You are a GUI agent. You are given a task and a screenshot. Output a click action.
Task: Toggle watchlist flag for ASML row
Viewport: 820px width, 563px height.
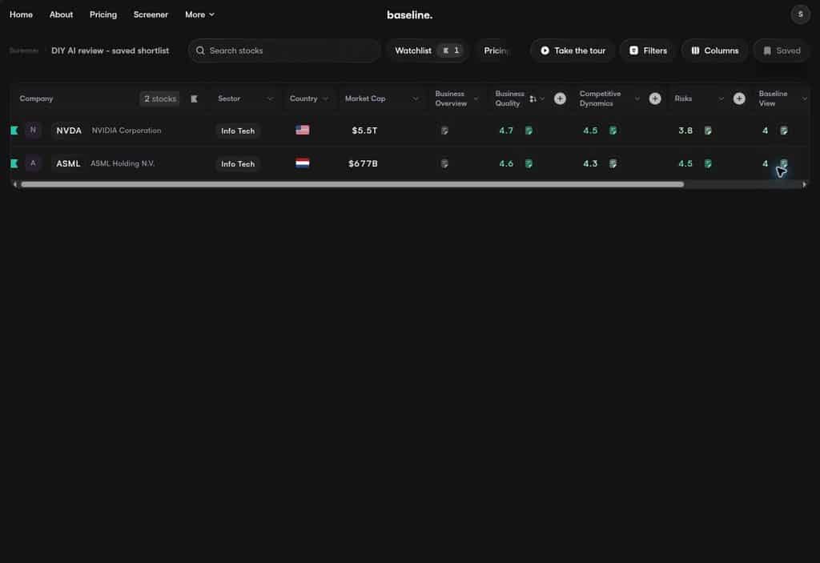14,163
